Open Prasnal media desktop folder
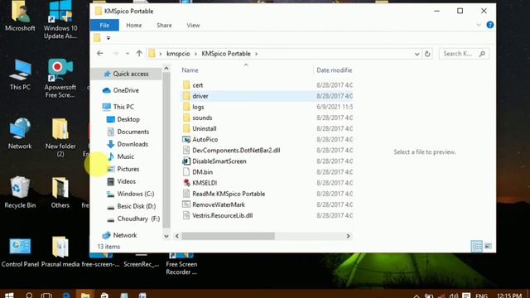The image size is (530, 298). point(60,252)
